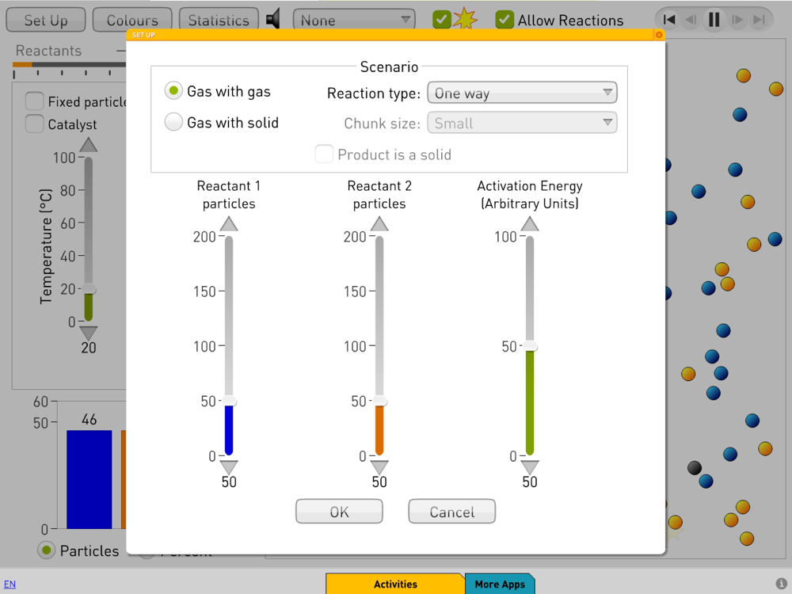
Task: Switch language via EN link
Action: [10, 584]
